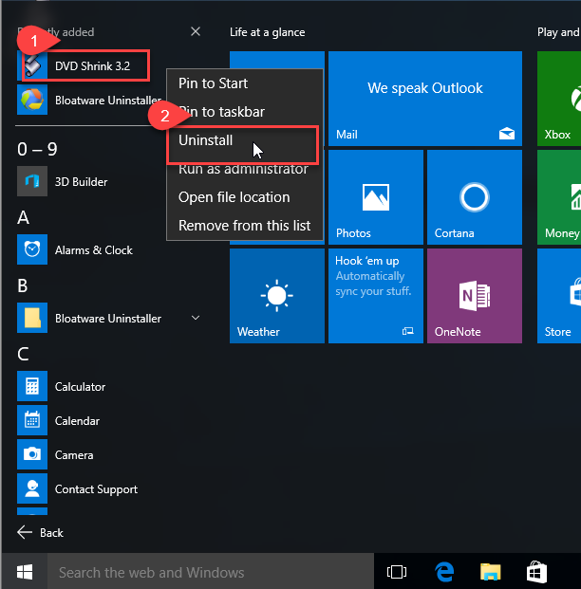Viewport: 581px width, 589px height.
Task: Choose Uninstall from context menu
Action: (245, 140)
